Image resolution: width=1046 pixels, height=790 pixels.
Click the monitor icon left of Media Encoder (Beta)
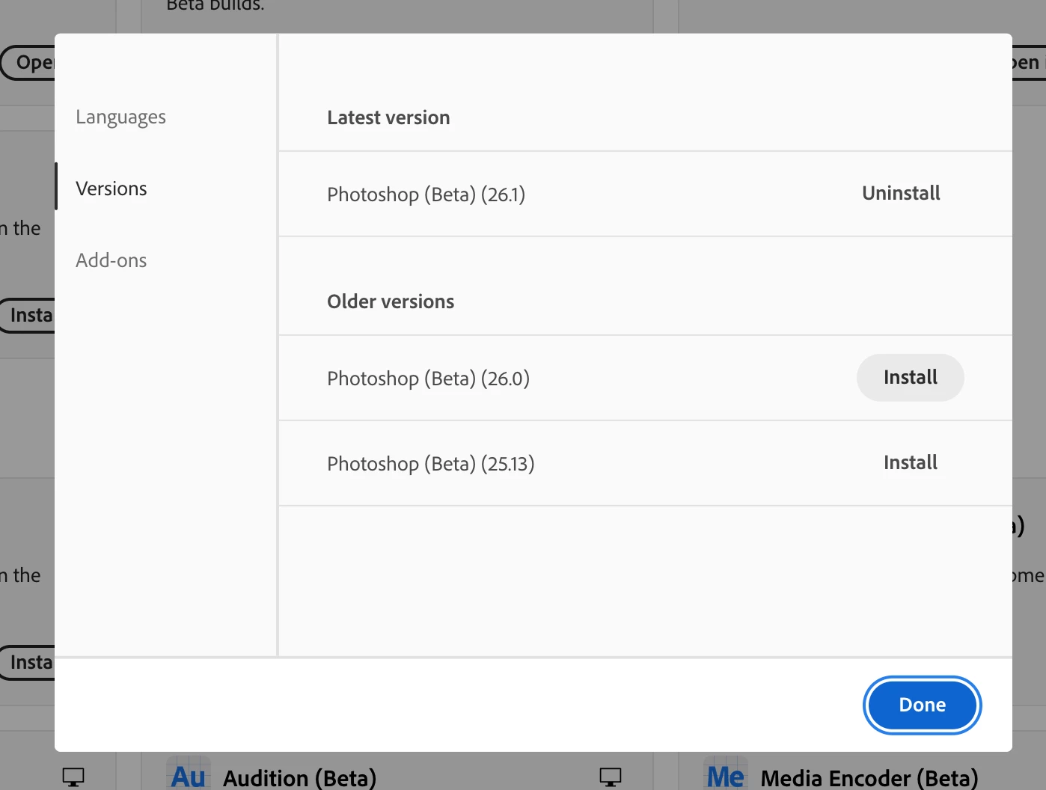pos(611,777)
